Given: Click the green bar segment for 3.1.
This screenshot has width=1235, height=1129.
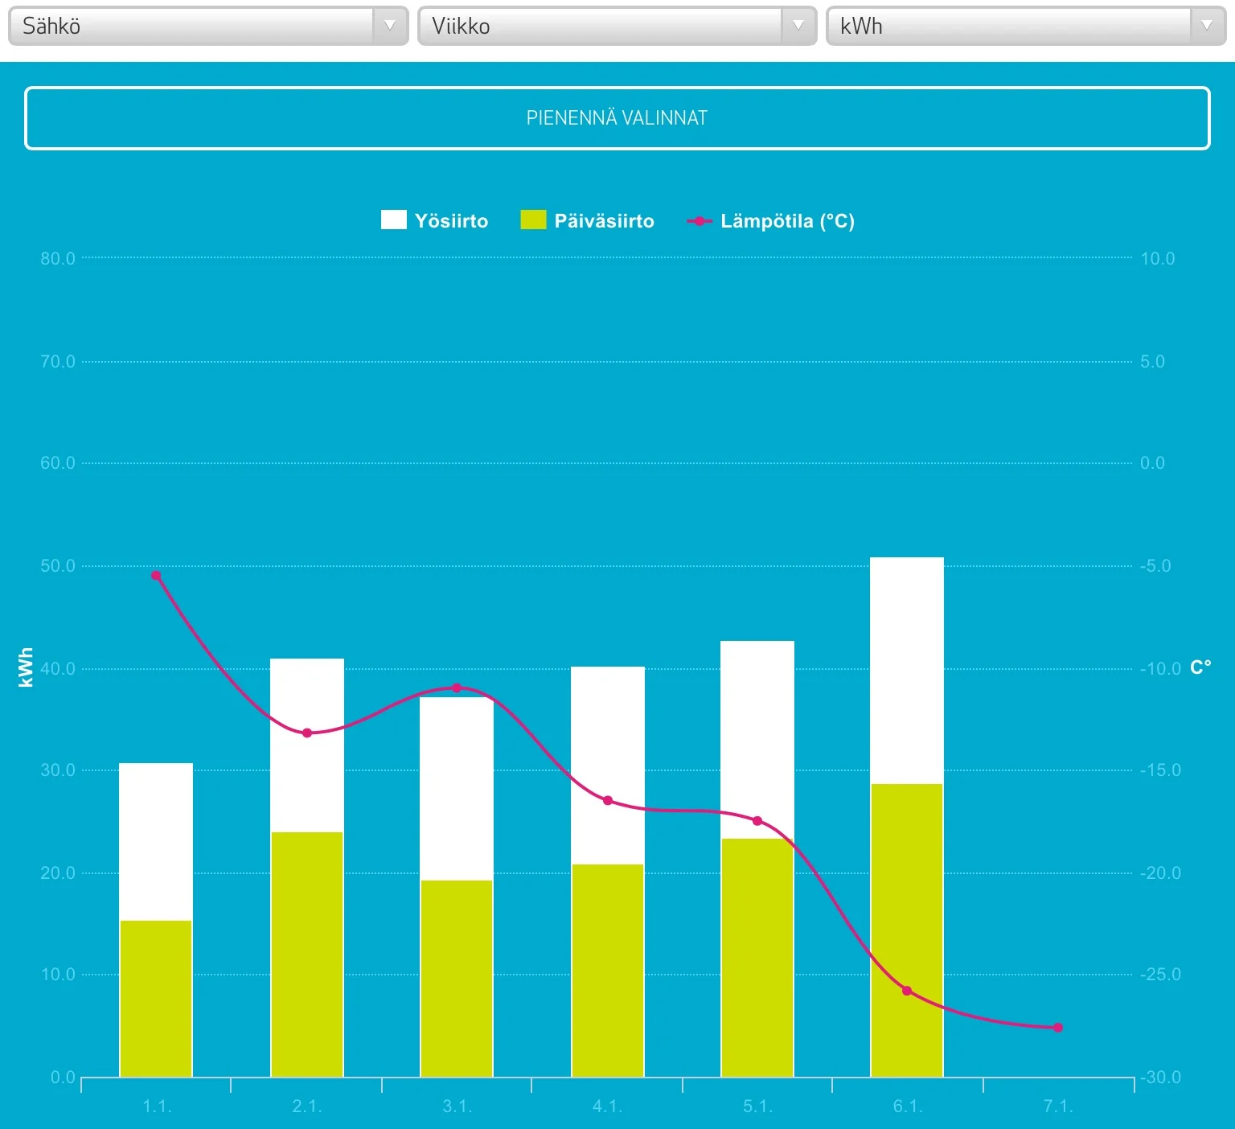Looking at the screenshot, I should tap(457, 978).
